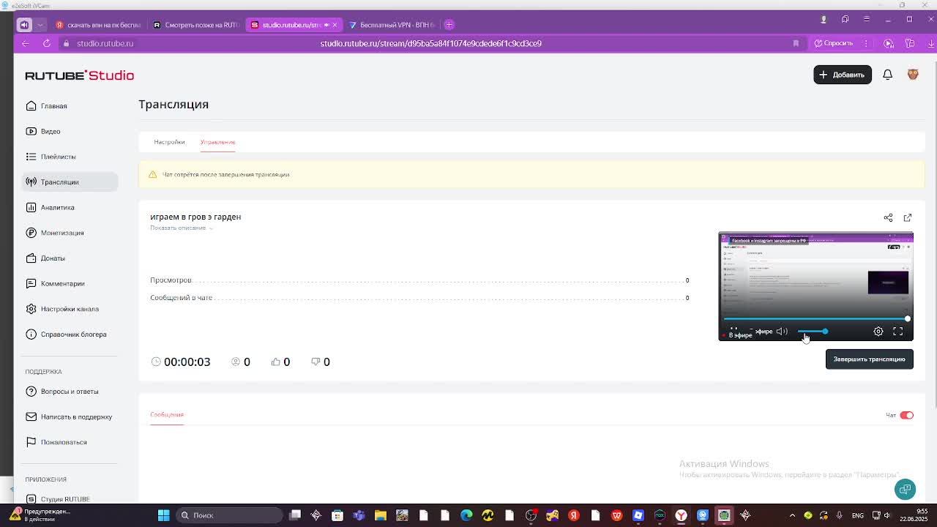Click the browser address bar
937x527 pixels.
[x=430, y=43]
